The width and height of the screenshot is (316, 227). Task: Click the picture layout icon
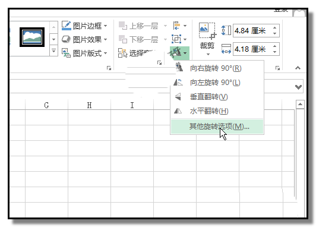[66, 53]
